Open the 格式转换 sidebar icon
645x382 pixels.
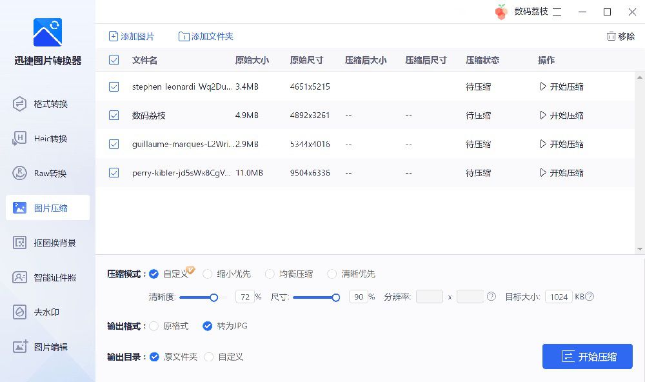19,104
